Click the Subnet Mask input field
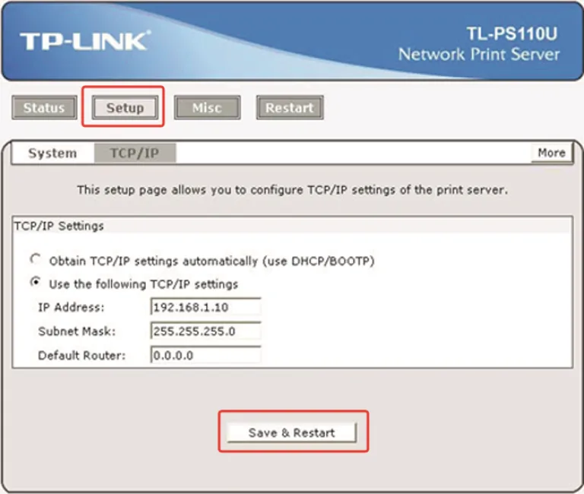The height and width of the screenshot is (494, 584). (205, 331)
